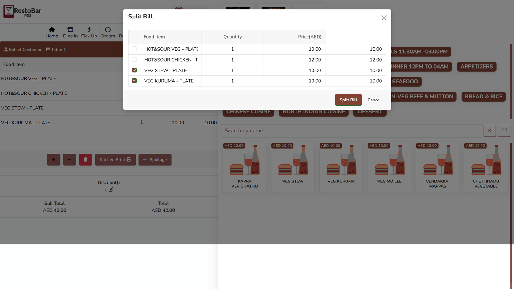Open the Dine In section
The height and width of the screenshot is (289, 514).
(x=70, y=32)
